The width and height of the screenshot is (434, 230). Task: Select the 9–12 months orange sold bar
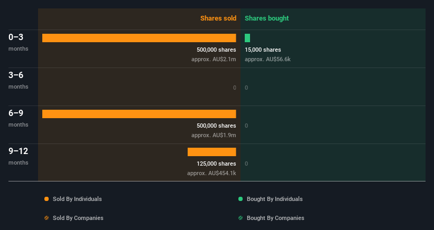coord(212,152)
